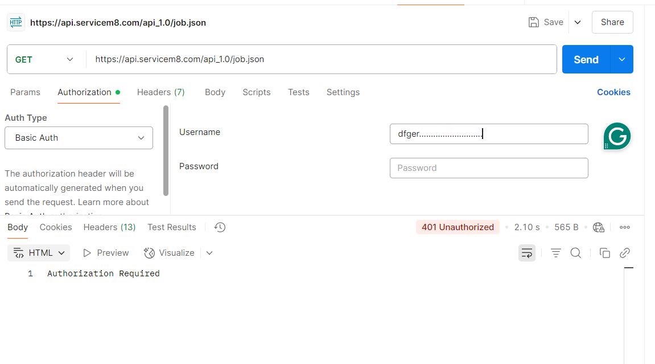Click the filter response icon
Screen dimensions: 655x364
point(555,253)
